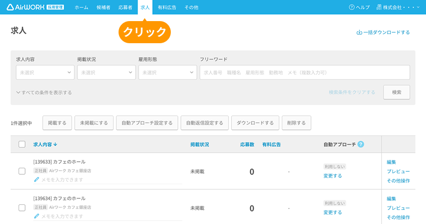Viewport: 426px width, 224px height.
Task: Open the 雇用形態 filter dropdown
Action: click(x=168, y=72)
